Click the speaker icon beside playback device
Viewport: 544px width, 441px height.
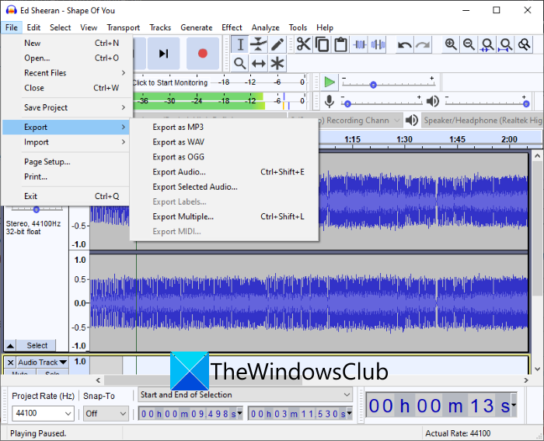pyautogui.click(x=412, y=120)
